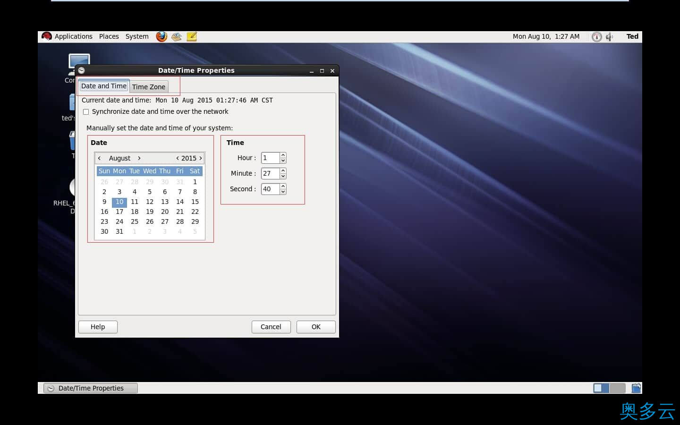Maximize the Date/Time Properties window

(322, 71)
